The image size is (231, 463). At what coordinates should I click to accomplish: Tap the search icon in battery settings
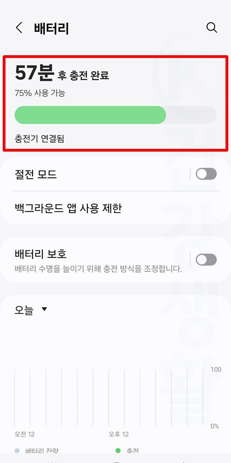click(x=212, y=27)
